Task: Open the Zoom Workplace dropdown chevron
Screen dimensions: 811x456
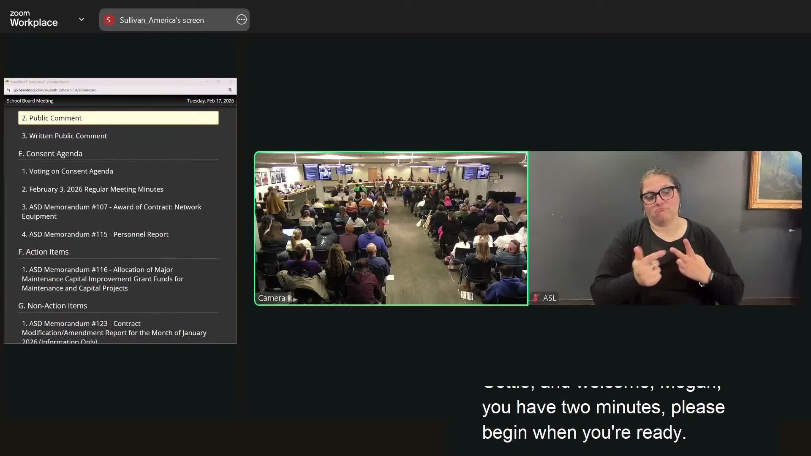Action: pos(82,19)
